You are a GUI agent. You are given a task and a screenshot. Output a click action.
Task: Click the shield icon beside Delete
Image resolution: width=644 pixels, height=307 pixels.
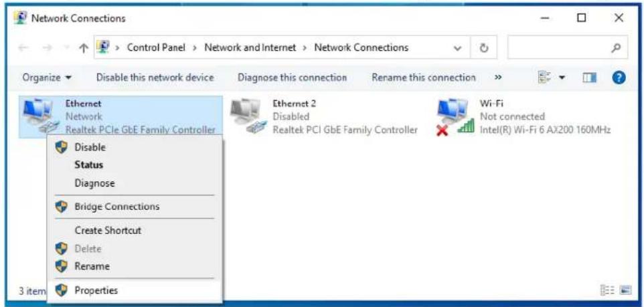[61, 248]
